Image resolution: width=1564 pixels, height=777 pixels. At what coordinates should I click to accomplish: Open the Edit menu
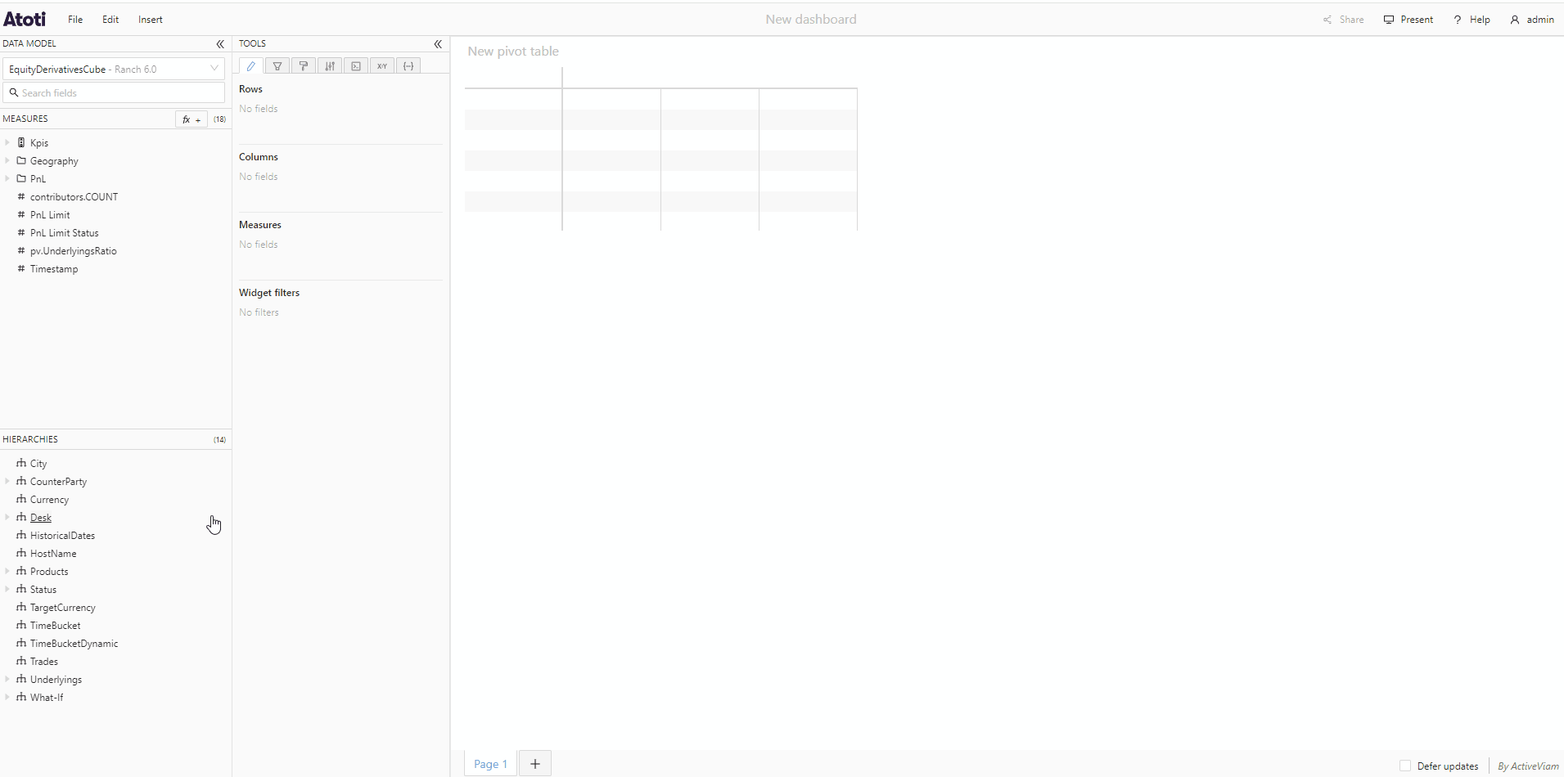[110, 20]
